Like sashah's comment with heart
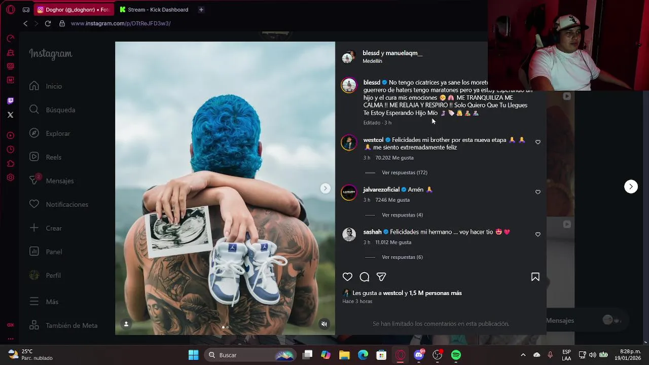 pos(538,234)
